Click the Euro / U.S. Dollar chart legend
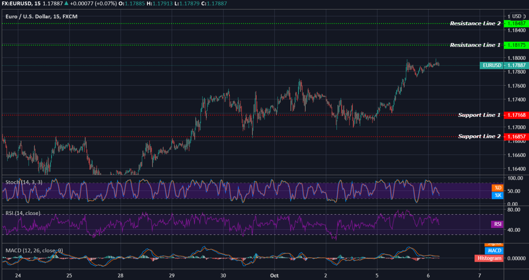The height and width of the screenshot is (280, 529). [x=41, y=17]
